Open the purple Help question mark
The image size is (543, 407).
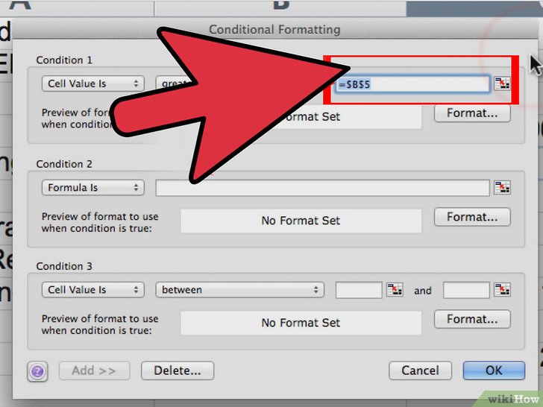[37, 372]
